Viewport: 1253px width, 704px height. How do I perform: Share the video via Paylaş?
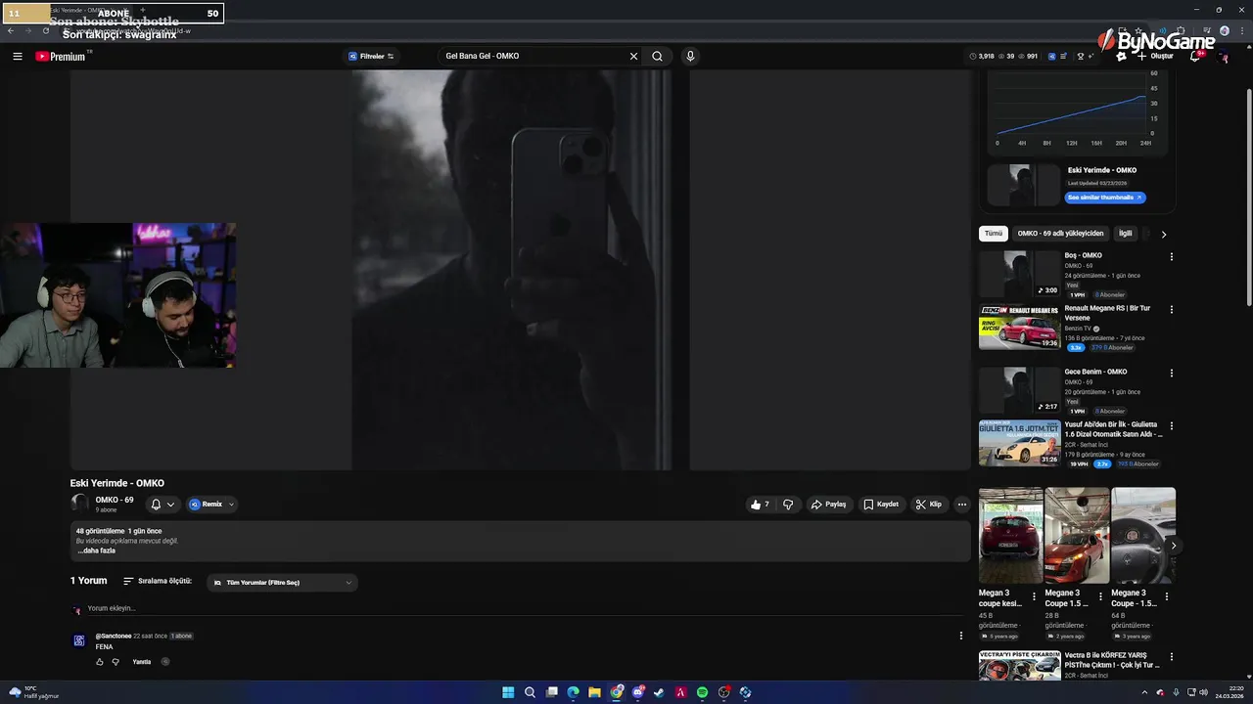point(828,505)
